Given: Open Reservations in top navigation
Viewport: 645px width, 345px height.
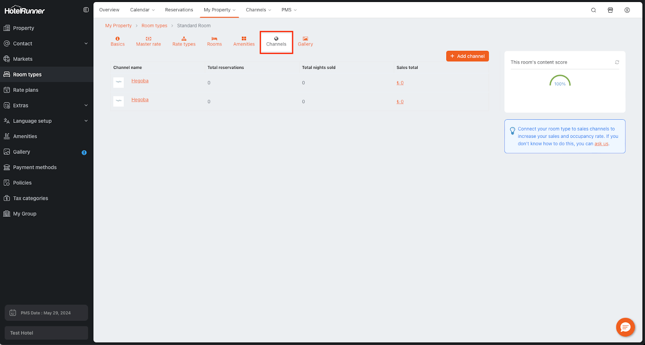Looking at the screenshot, I should 179,10.
